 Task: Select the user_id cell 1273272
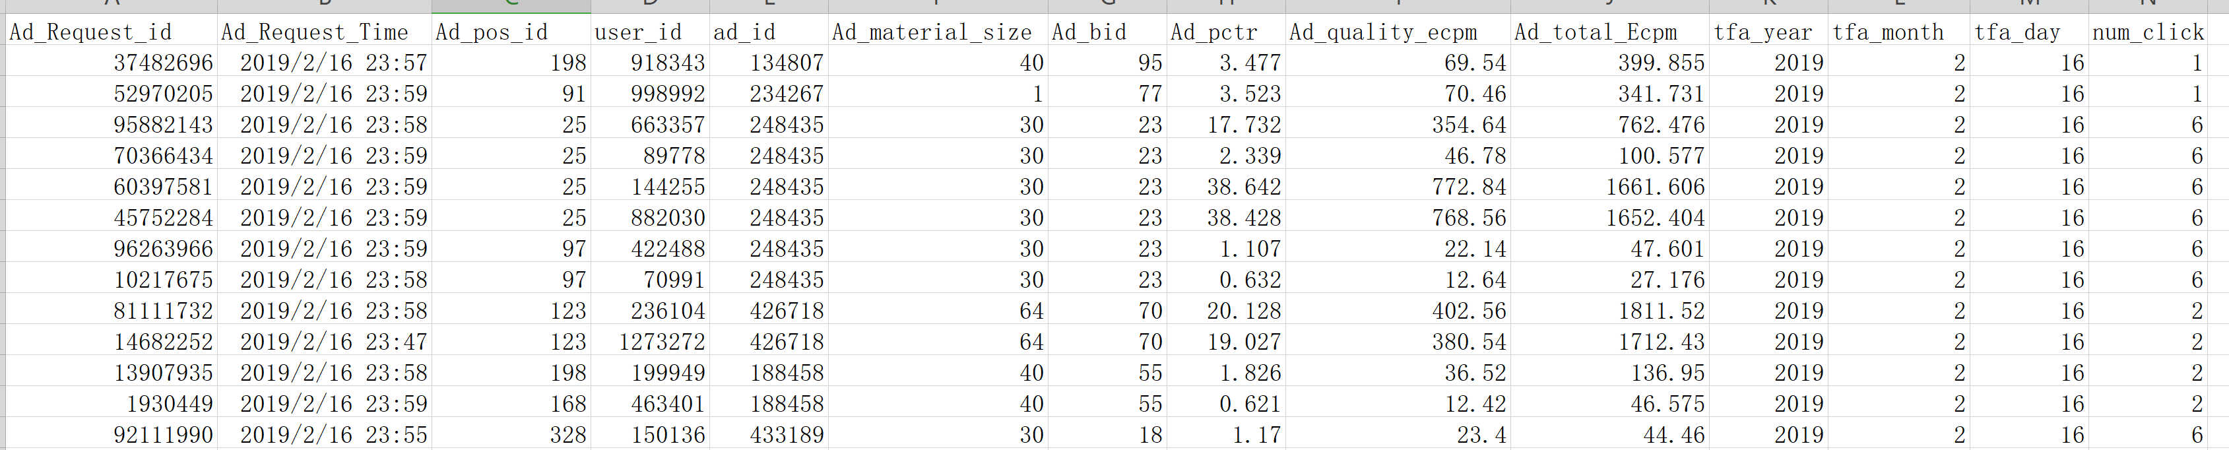pyautogui.click(x=650, y=342)
